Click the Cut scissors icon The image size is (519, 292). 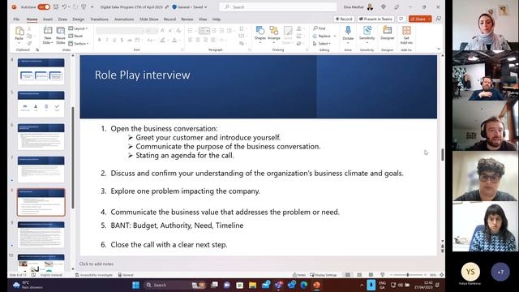tap(29, 29)
